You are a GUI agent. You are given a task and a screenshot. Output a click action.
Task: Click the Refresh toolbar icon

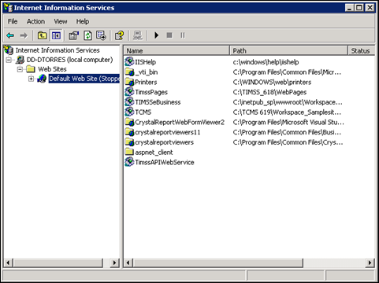[x=87, y=35]
